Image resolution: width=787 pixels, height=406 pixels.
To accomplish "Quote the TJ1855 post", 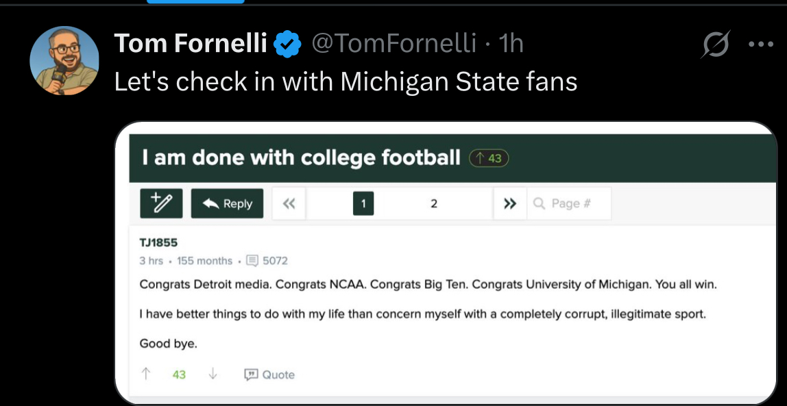I will [x=270, y=375].
